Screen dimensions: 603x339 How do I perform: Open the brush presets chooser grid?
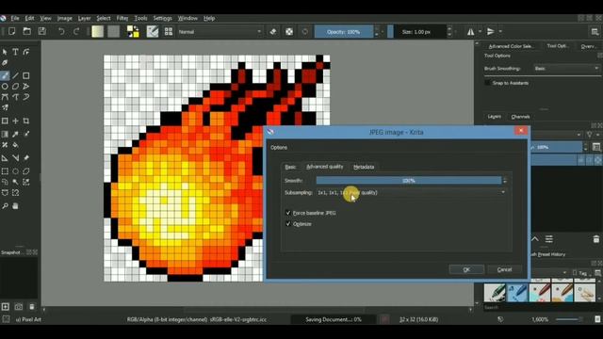169,31
